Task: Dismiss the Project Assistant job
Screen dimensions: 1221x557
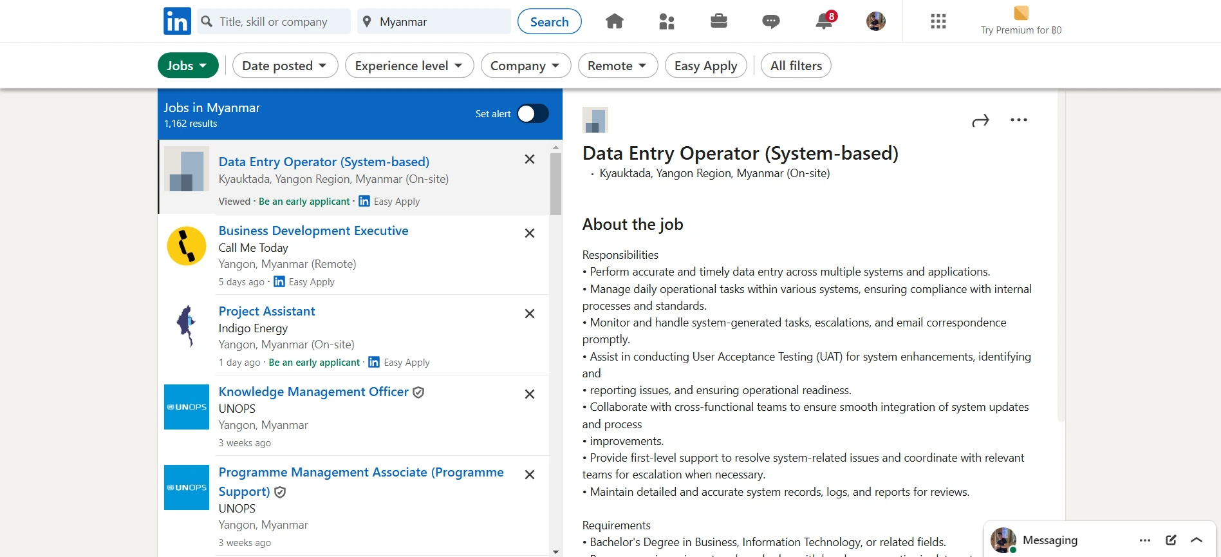Action: (x=530, y=314)
